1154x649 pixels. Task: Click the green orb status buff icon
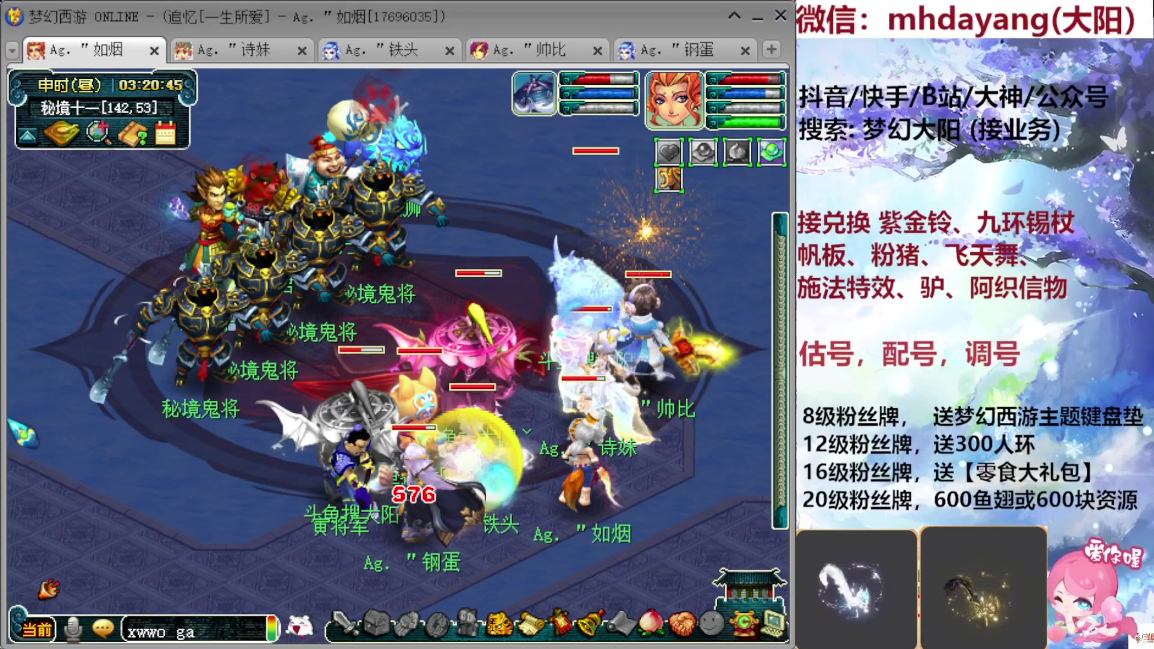pos(772,152)
